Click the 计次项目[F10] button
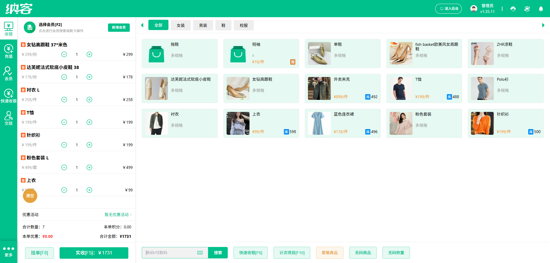The width and height of the screenshot is (550, 263). (292, 253)
